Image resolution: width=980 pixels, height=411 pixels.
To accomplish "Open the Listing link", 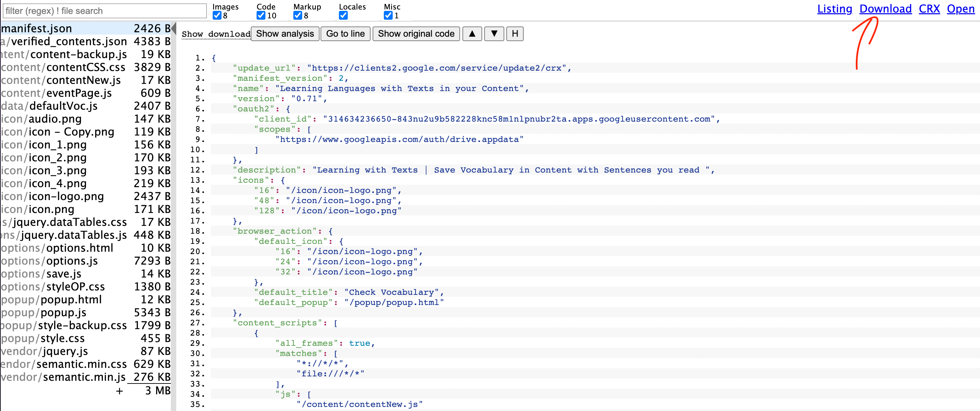I will coord(834,9).
